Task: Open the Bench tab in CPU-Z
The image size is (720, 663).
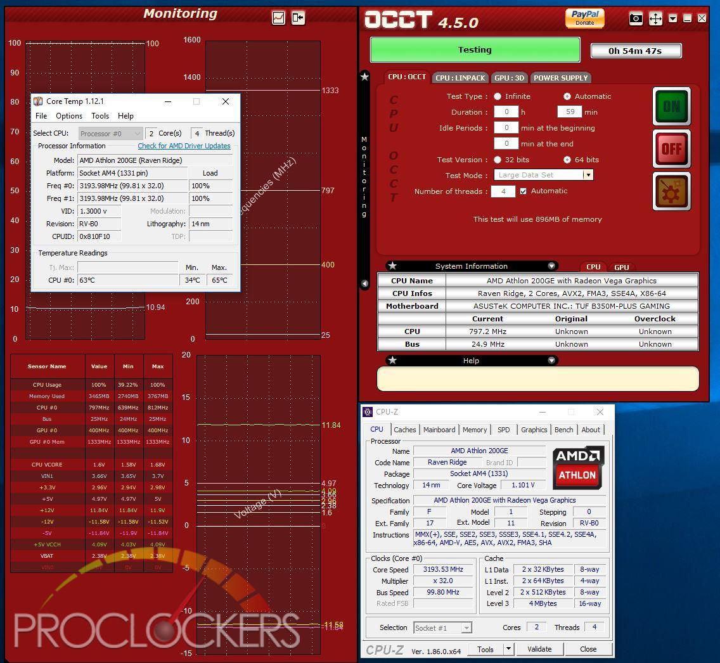Action: (564, 430)
